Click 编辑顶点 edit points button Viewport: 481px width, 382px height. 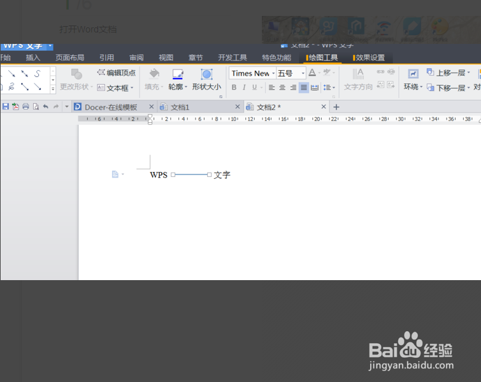pos(116,73)
